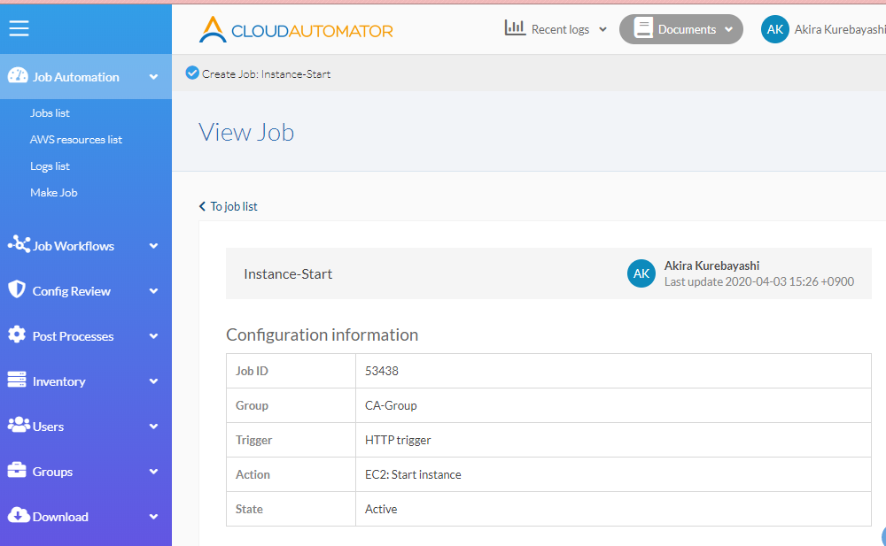Click the Groups briefcase icon
The height and width of the screenshot is (546, 886).
pos(17,470)
